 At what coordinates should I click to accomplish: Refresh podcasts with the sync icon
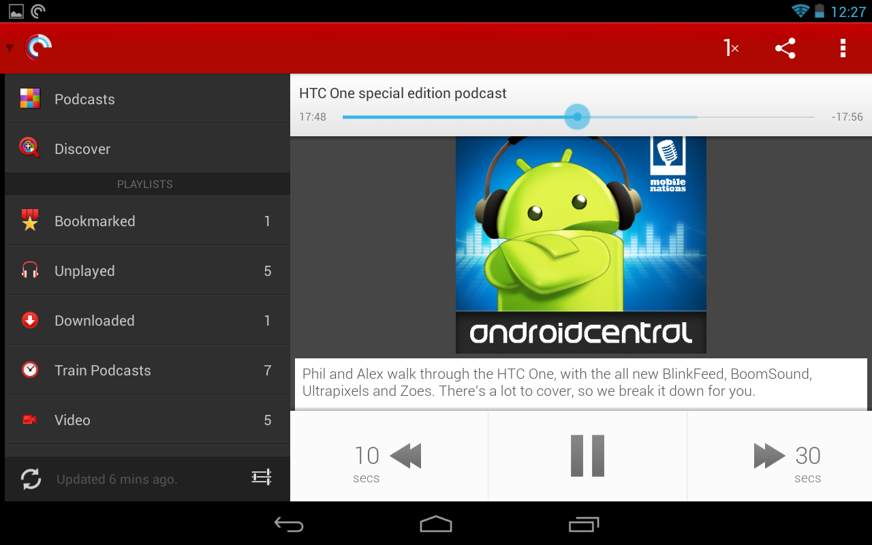tap(31, 479)
